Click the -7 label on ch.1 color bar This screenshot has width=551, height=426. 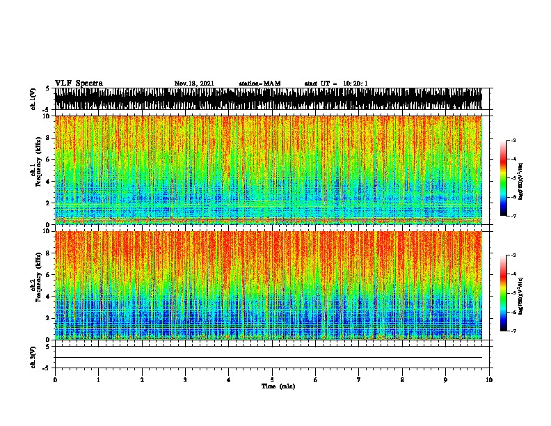(x=513, y=216)
